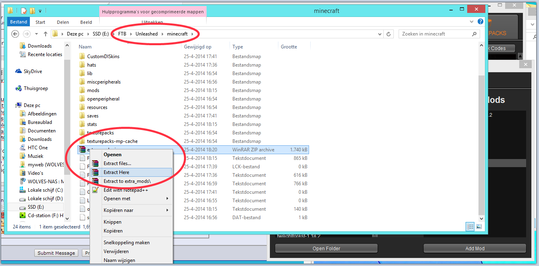Select the hats folder

[92, 65]
